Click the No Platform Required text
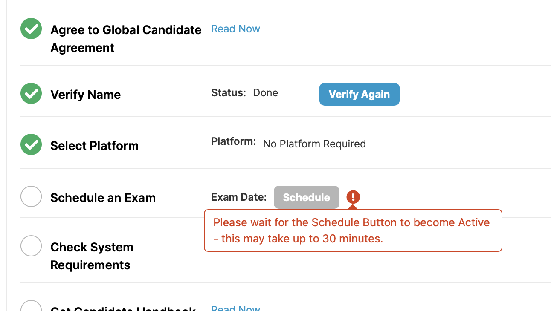551x311 pixels. (x=314, y=144)
